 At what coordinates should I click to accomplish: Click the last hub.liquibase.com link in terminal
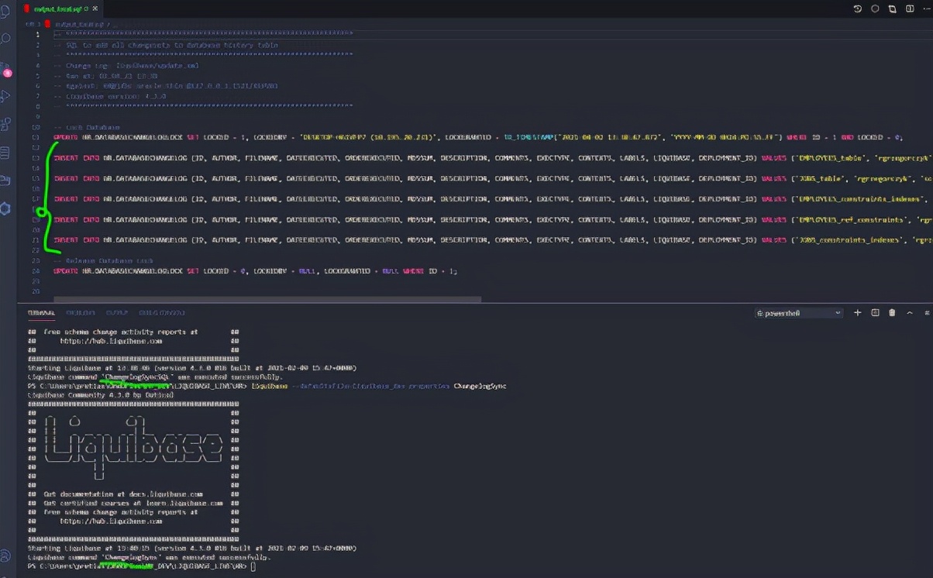(x=112, y=521)
